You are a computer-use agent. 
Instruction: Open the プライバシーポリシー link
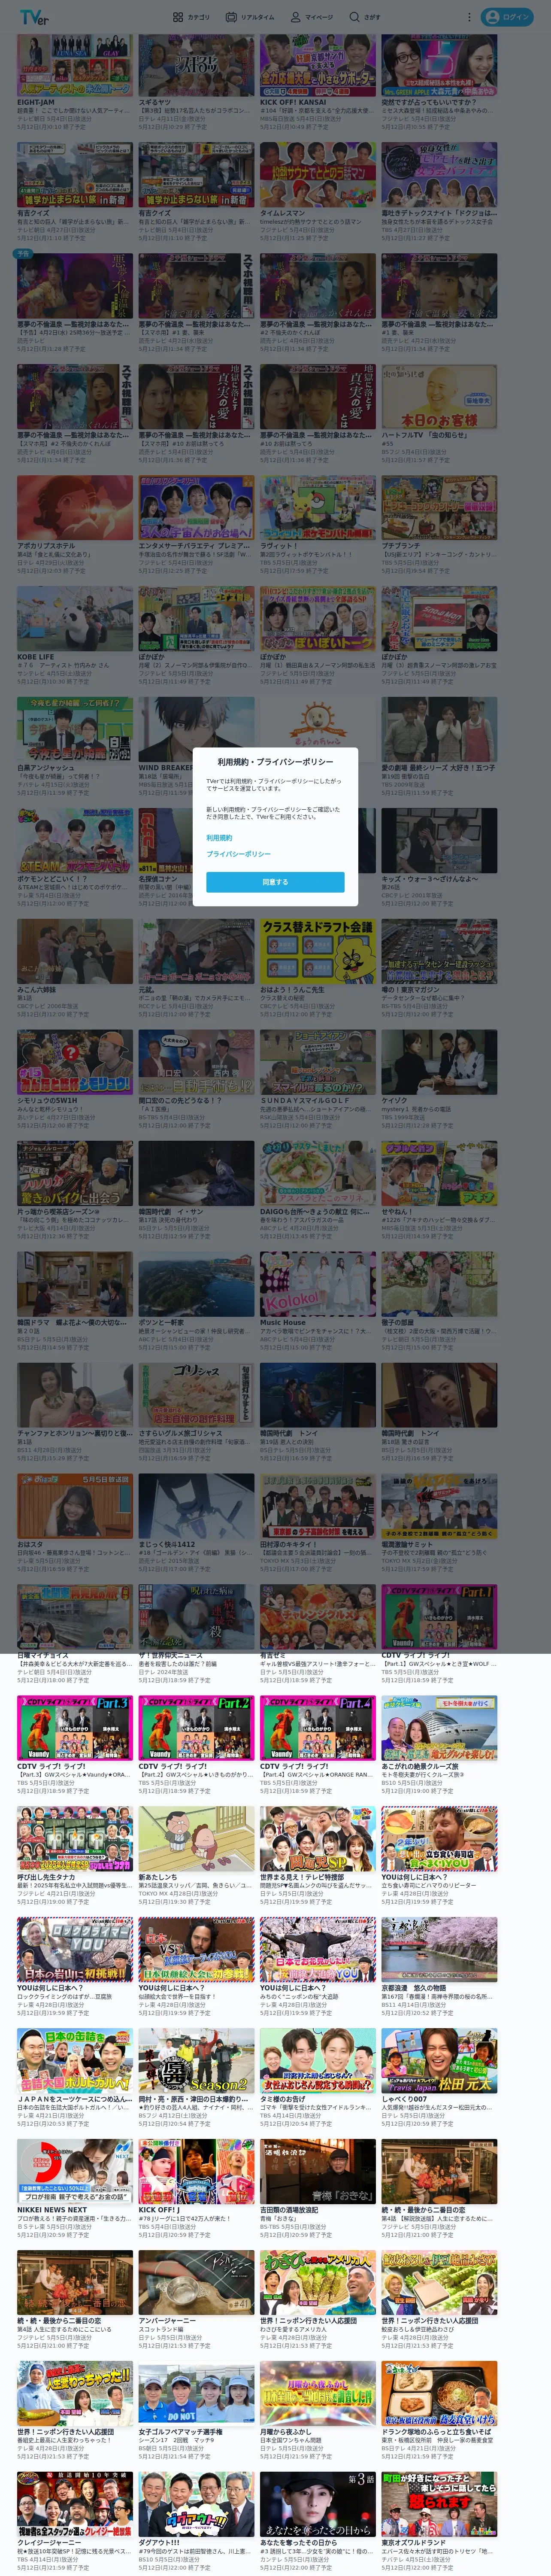[x=238, y=854]
